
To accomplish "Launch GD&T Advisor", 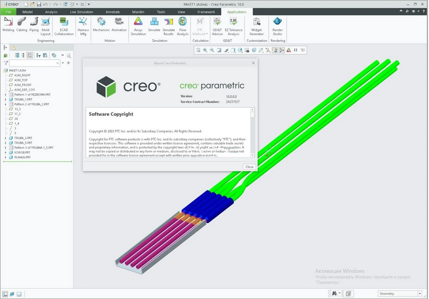I will coord(217,26).
